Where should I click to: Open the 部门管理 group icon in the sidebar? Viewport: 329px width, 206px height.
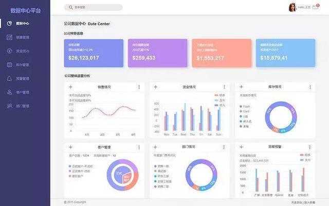[9, 106]
